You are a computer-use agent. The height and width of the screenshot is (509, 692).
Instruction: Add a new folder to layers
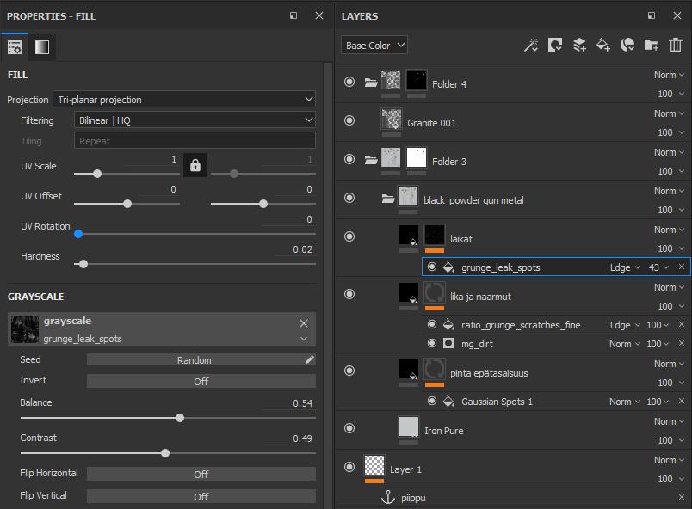[x=651, y=45]
